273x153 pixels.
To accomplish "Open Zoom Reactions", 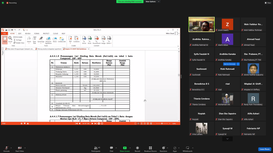I will 163,149.
